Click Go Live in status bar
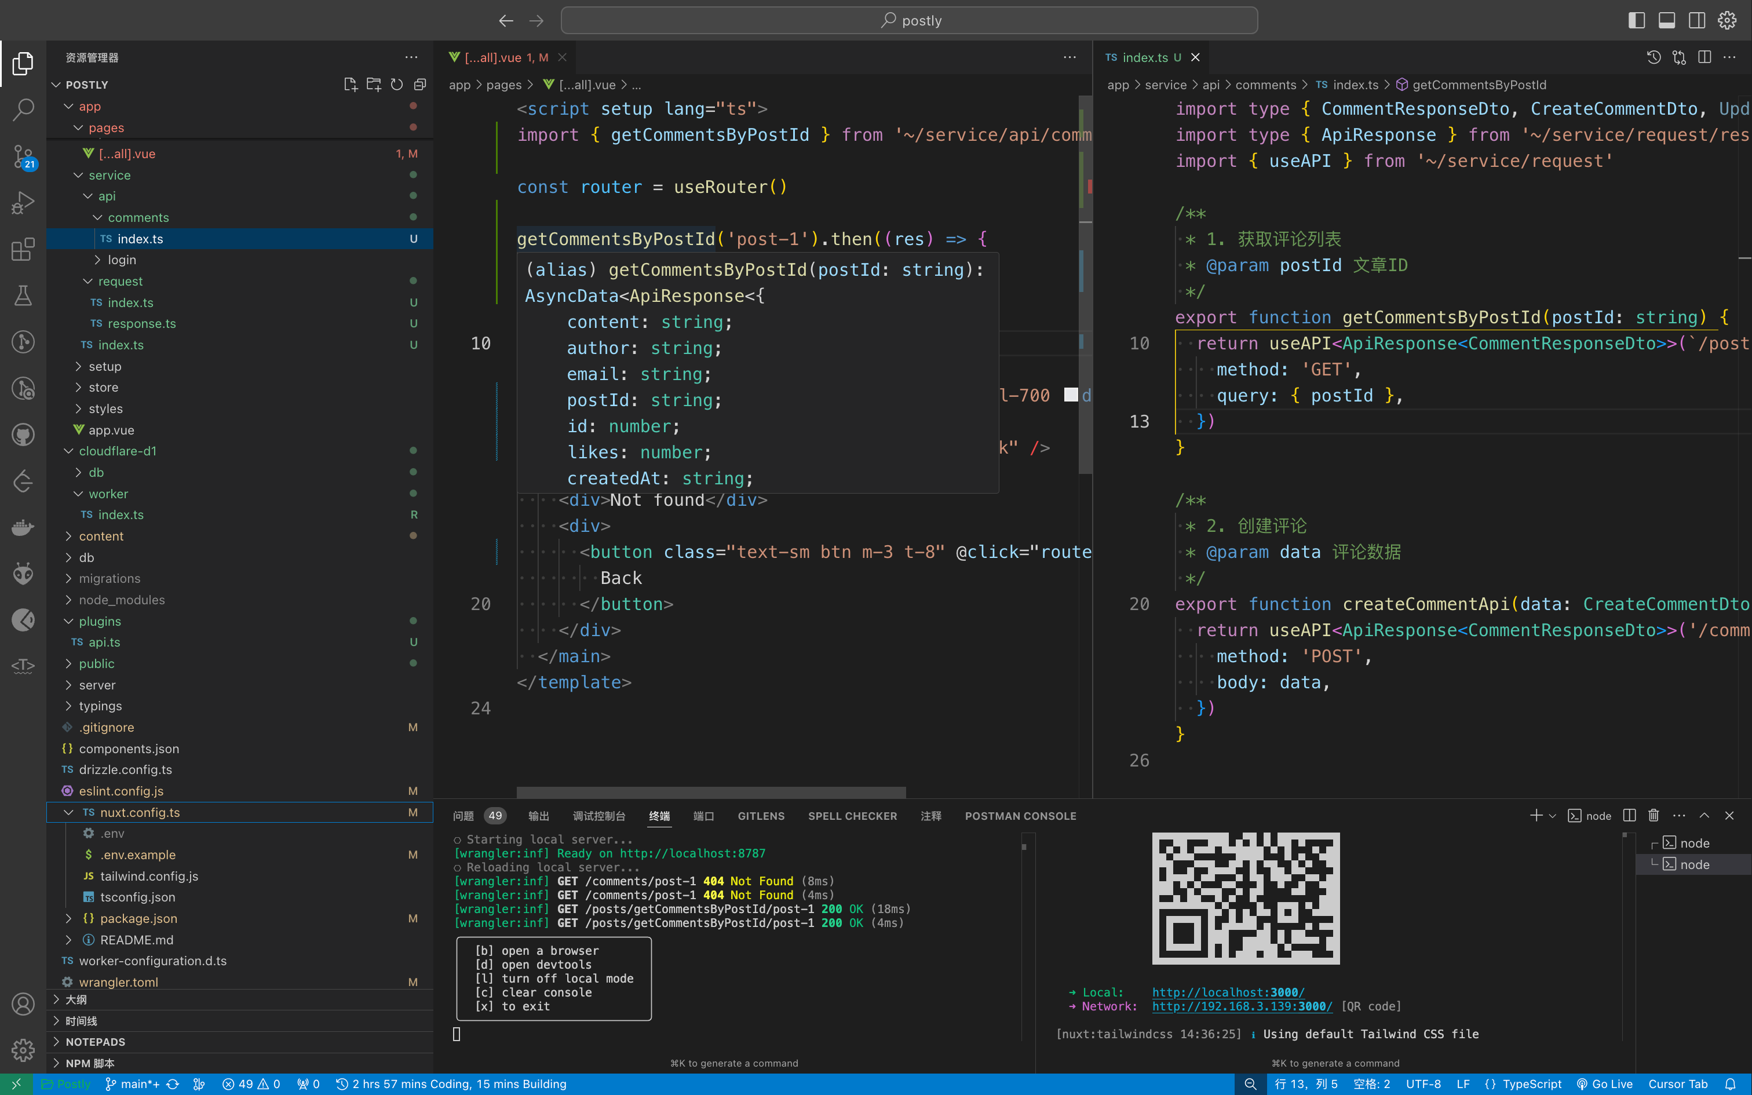Viewport: 1752px width, 1095px height. tap(1604, 1084)
